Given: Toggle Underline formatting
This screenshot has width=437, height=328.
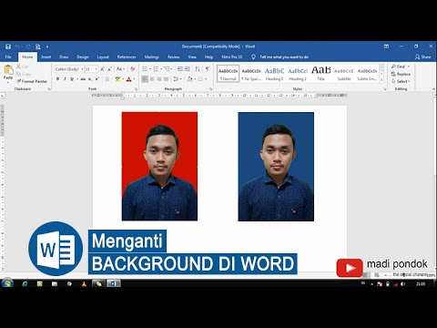Looking at the screenshot, I should [x=72, y=79].
